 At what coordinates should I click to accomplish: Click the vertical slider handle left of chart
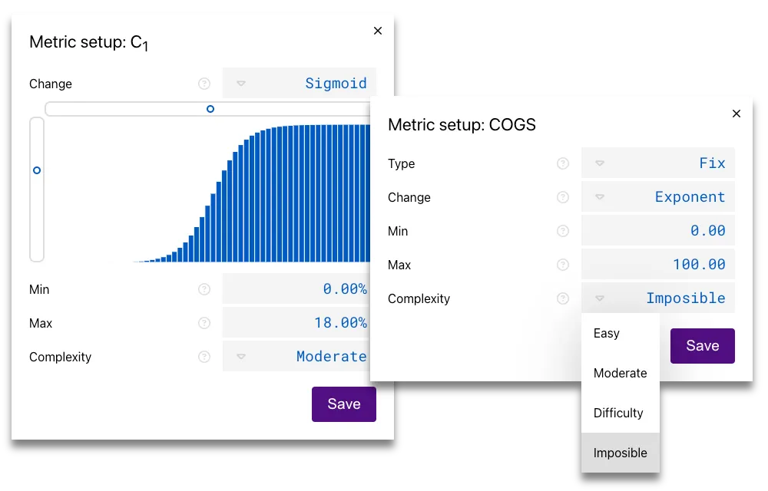[x=37, y=170]
